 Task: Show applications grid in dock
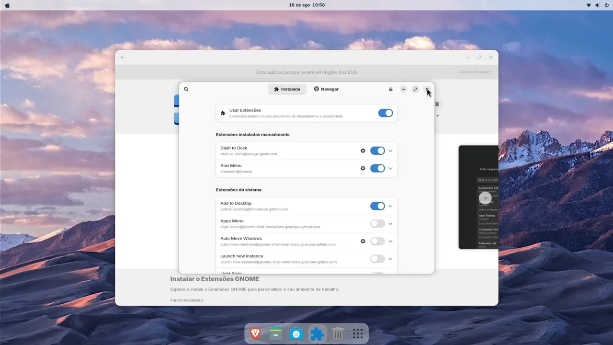click(x=357, y=333)
